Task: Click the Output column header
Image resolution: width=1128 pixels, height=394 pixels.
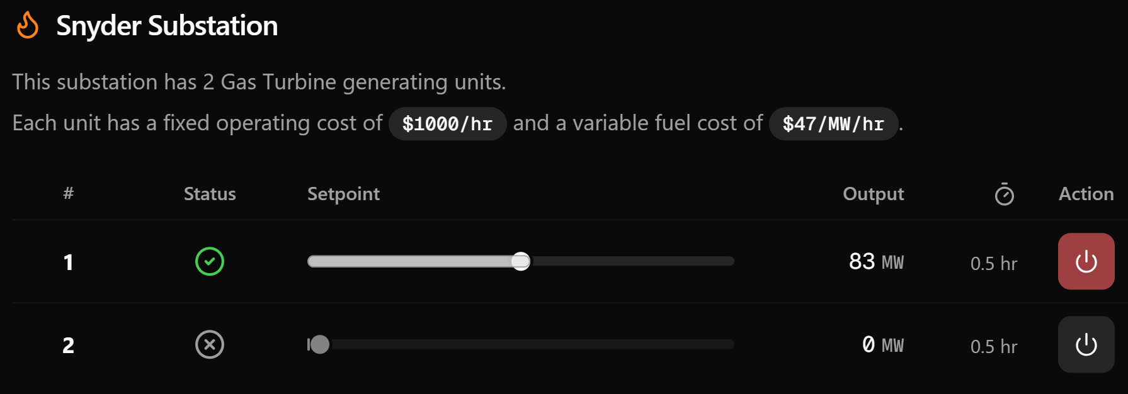Action: [x=873, y=194]
